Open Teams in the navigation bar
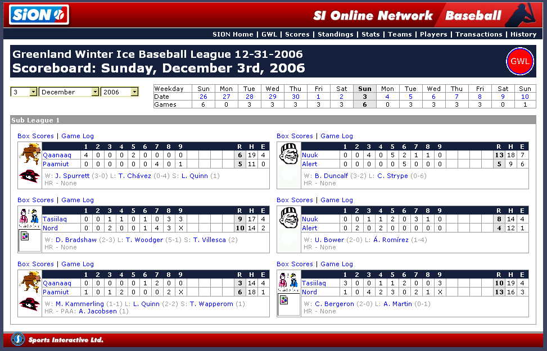547x351 pixels. [400, 34]
